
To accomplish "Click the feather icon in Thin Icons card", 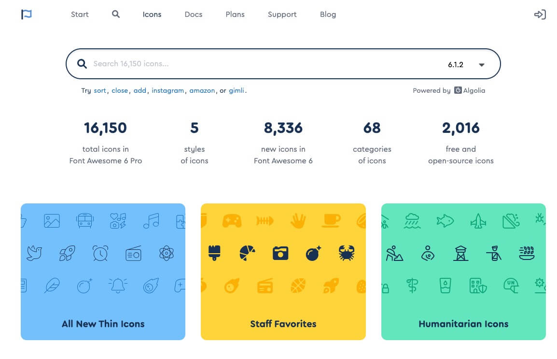I will 52,286.
